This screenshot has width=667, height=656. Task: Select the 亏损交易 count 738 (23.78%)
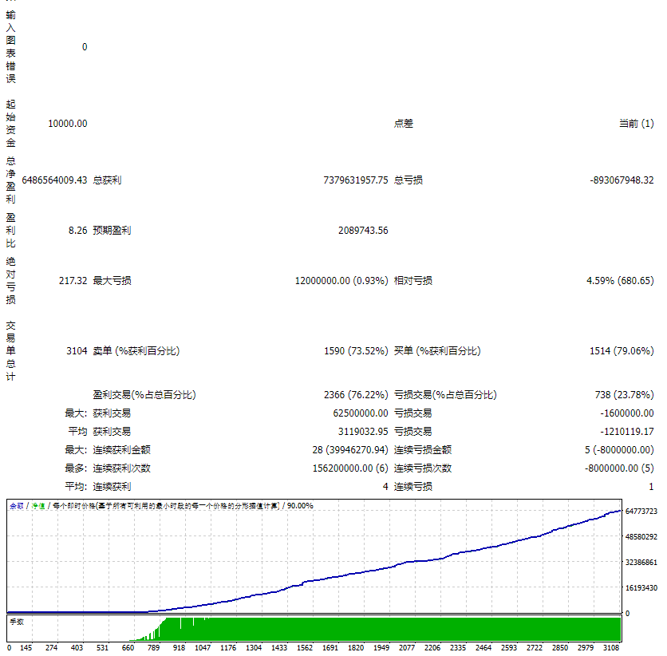[x=624, y=395]
